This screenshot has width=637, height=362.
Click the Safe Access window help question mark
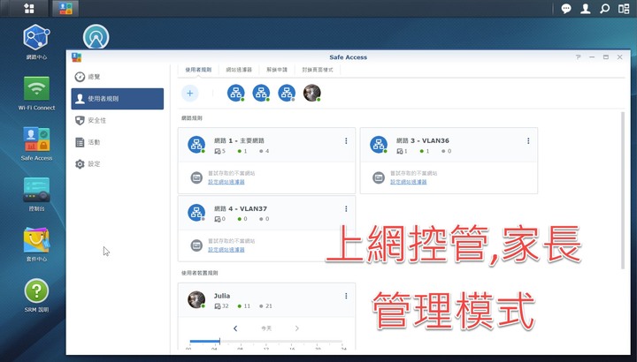[578, 57]
